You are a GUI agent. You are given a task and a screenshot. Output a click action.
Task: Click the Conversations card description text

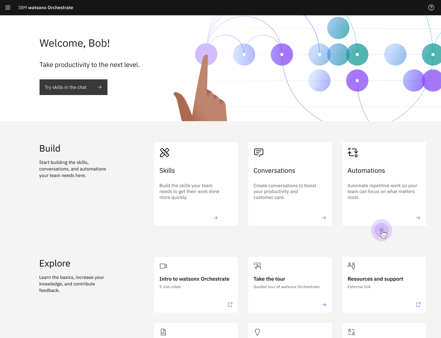point(285,191)
